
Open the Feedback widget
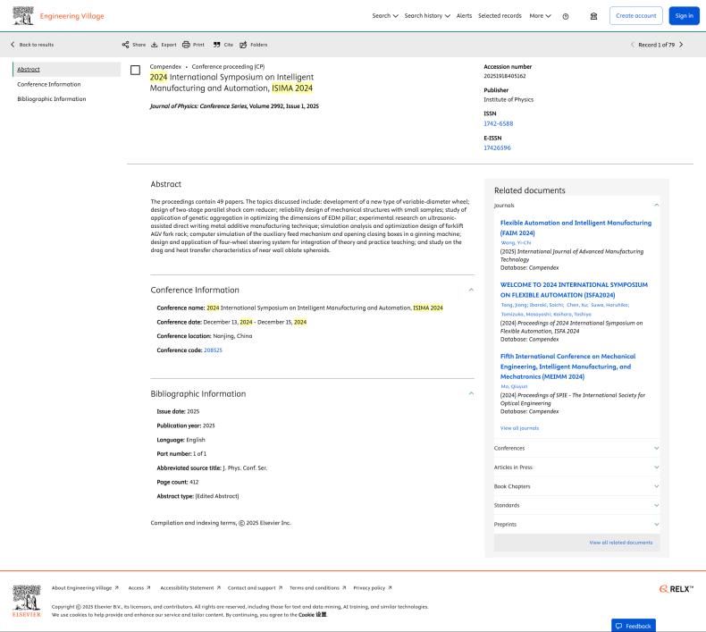click(x=633, y=626)
